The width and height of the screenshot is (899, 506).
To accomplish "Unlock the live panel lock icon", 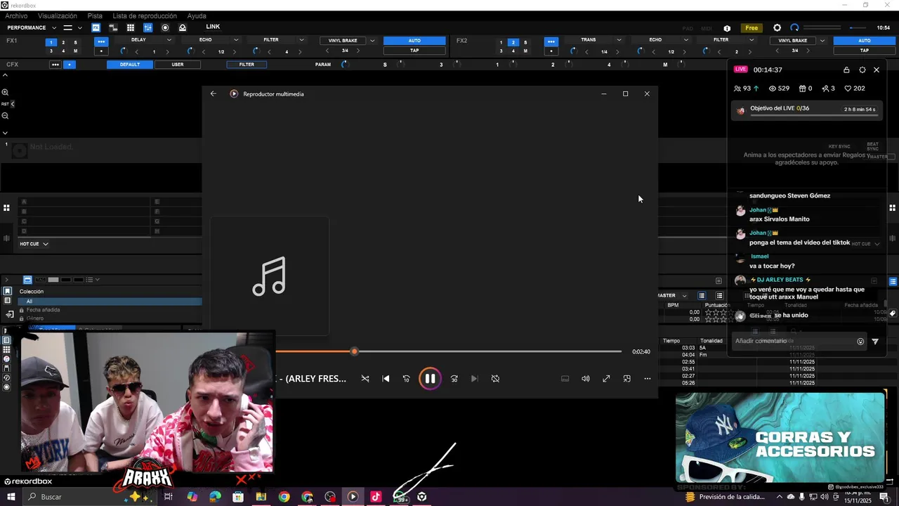I will pos(846,70).
